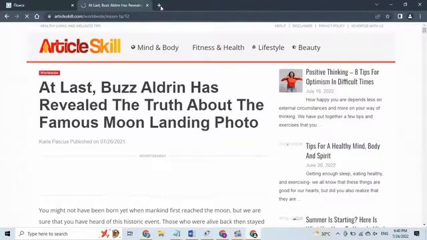Expand the tab search chevron

click(x=376, y=5)
